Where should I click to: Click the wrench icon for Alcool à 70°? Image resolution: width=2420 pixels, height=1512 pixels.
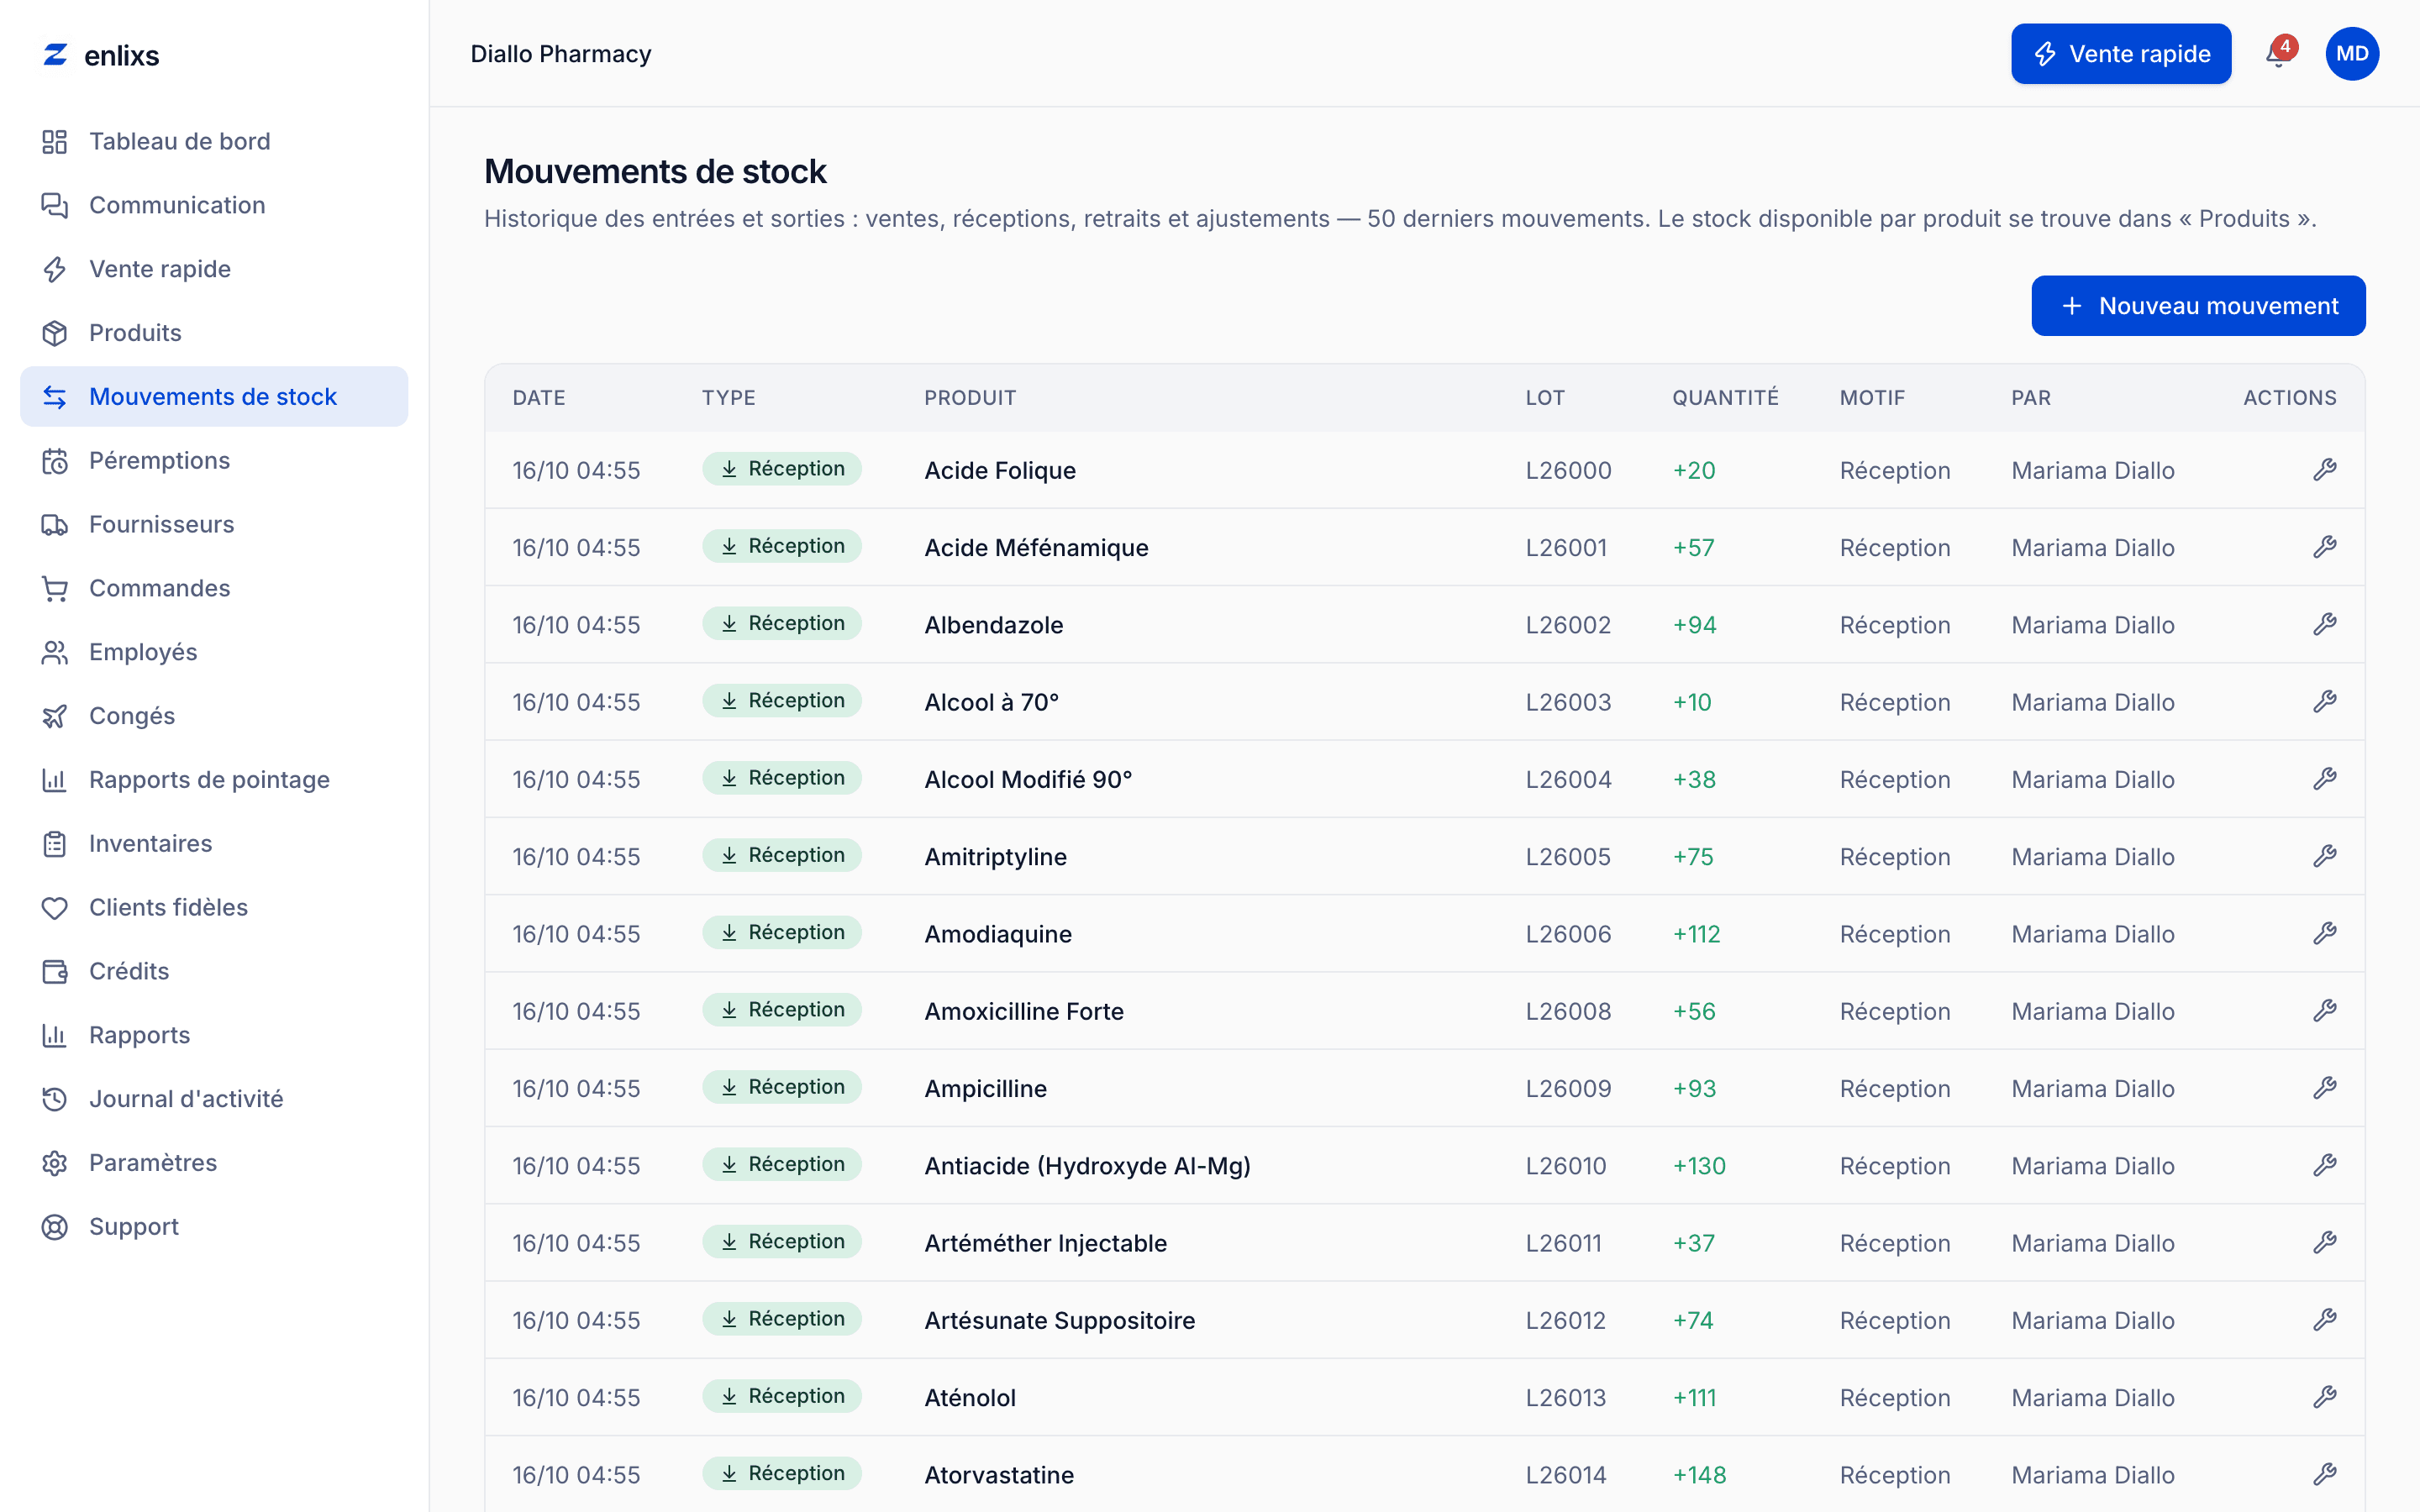[x=2324, y=702]
